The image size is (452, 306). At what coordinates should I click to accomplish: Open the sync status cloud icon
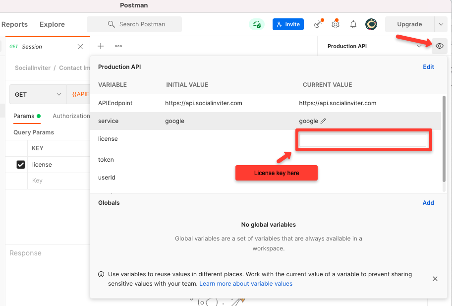tap(257, 24)
